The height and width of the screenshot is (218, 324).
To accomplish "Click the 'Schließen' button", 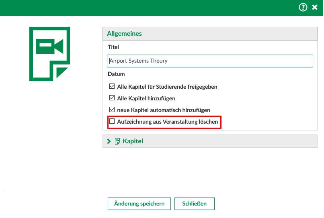I will [194, 204].
